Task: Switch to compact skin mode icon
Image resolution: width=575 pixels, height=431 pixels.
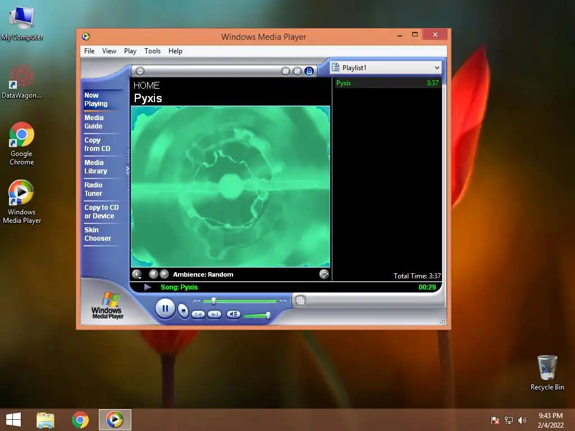Action: pyautogui.click(x=300, y=301)
